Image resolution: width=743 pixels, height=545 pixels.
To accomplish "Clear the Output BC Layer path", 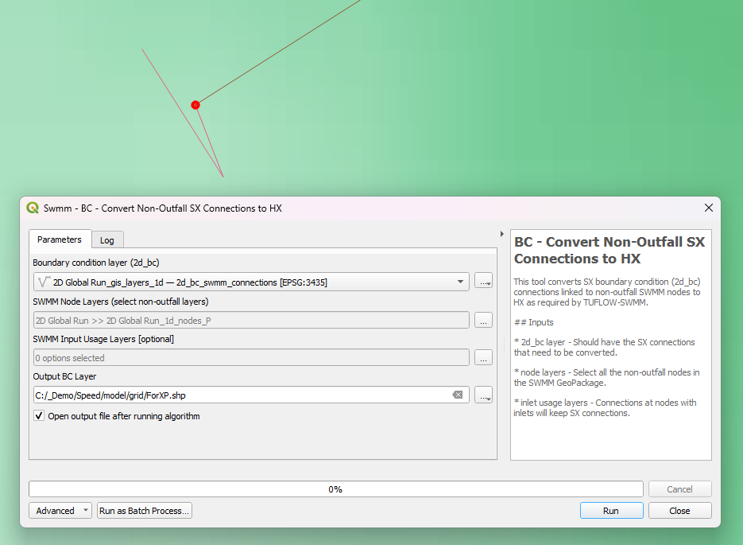I will pos(458,395).
